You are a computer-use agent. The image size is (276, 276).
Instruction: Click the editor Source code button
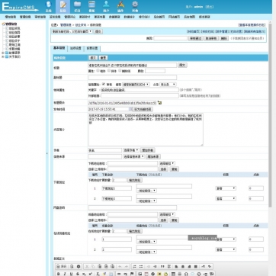(62, 266)
